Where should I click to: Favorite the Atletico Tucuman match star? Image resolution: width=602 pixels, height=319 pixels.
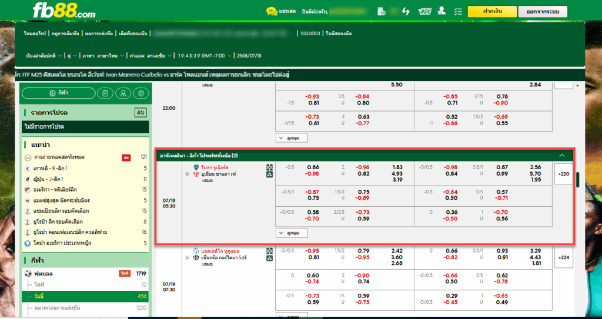pyautogui.click(x=188, y=257)
